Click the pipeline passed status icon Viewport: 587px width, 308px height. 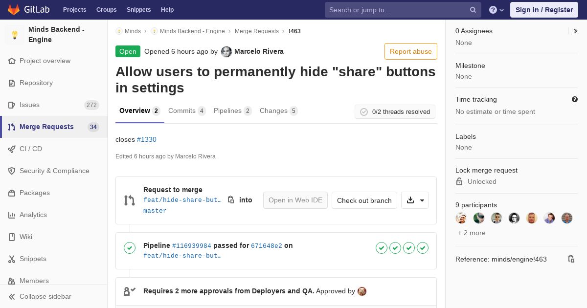pyautogui.click(x=130, y=248)
